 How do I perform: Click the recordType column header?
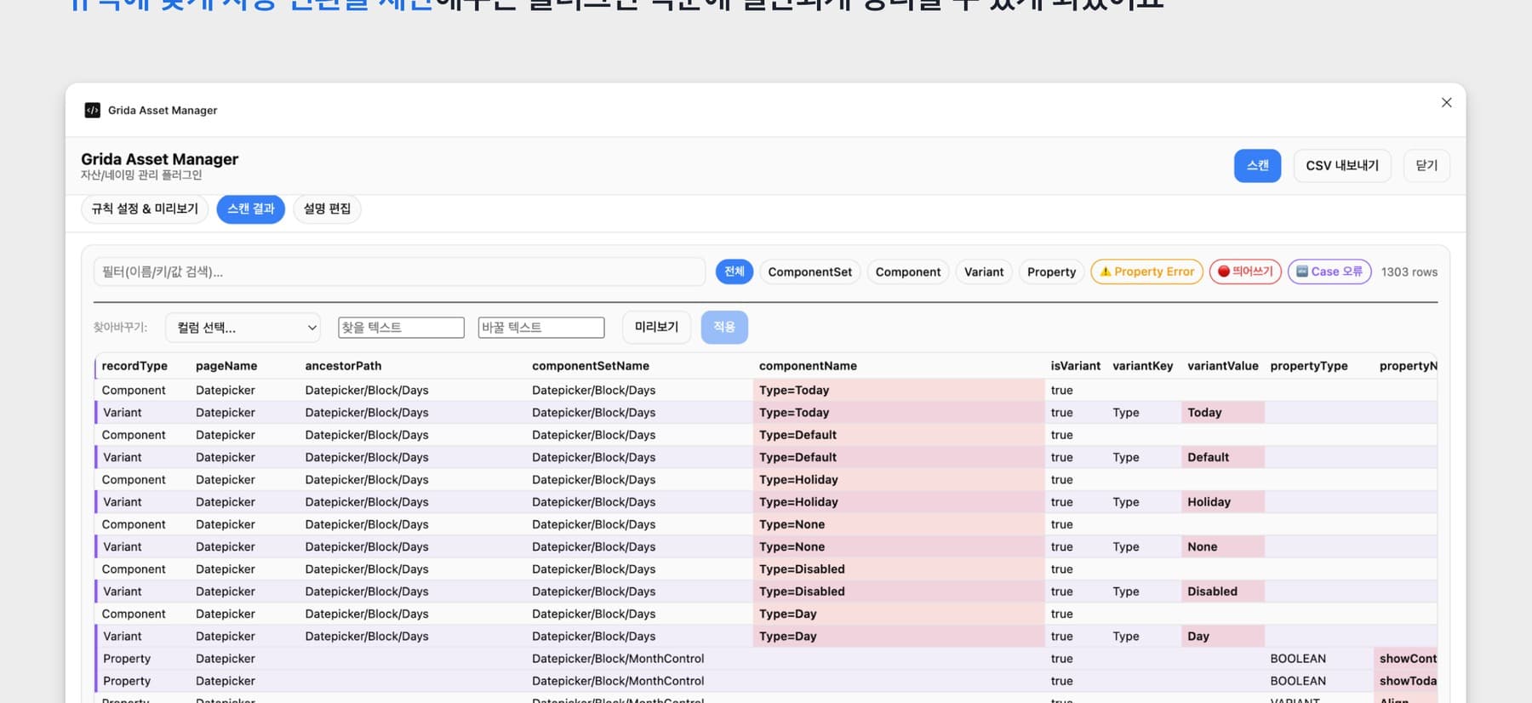click(x=134, y=366)
